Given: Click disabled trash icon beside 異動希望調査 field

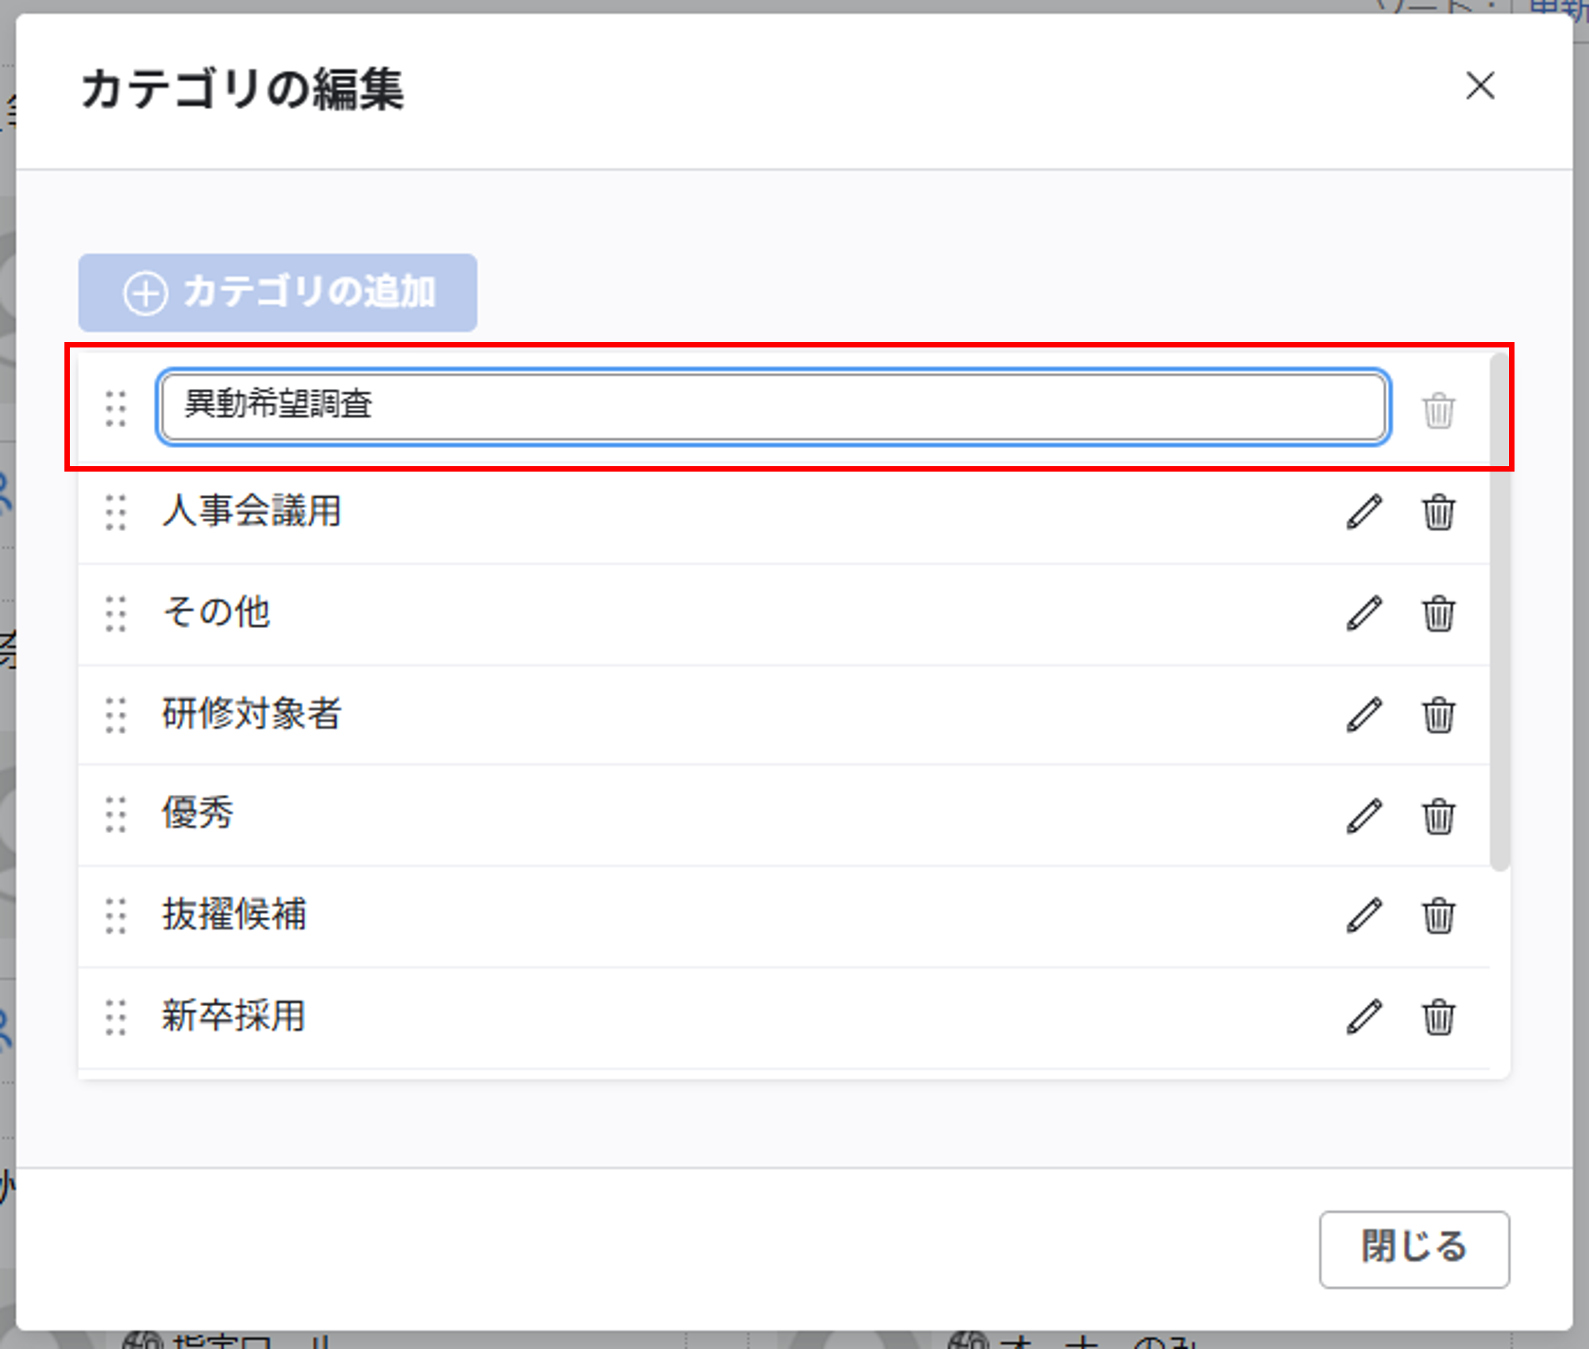Looking at the screenshot, I should tap(1438, 411).
